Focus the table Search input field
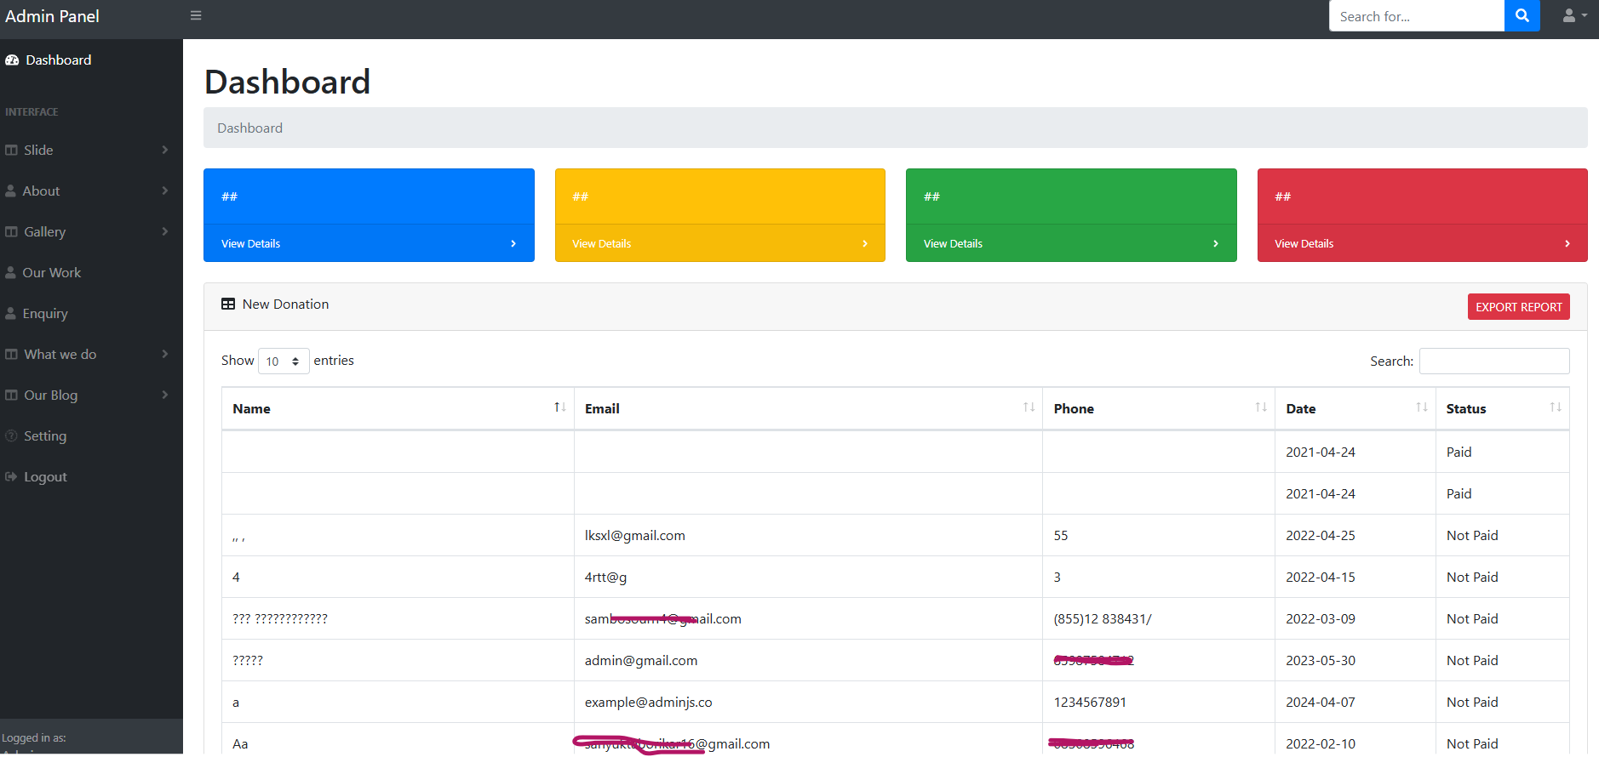1599x757 pixels. [x=1493, y=361]
